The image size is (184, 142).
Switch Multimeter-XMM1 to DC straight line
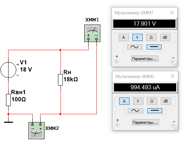pyautogui.click(x=154, y=47)
